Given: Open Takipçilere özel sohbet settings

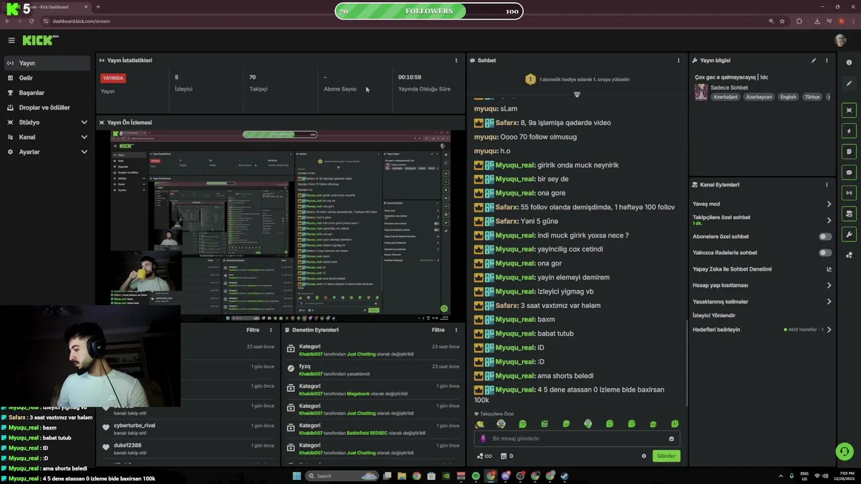Looking at the screenshot, I should pos(763,220).
